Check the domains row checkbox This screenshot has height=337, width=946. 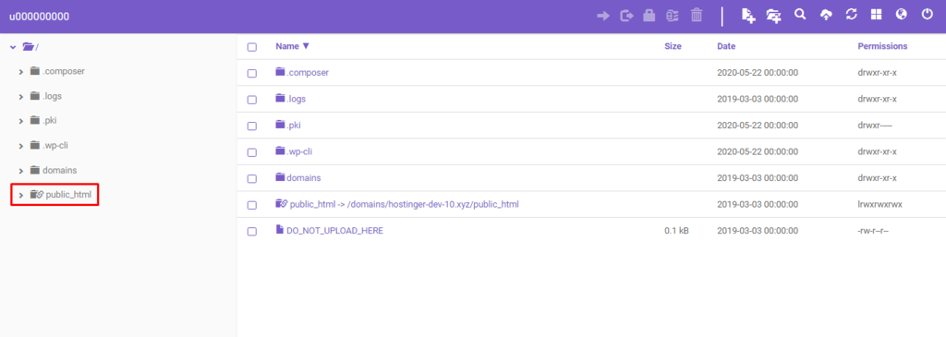point(251,178)
